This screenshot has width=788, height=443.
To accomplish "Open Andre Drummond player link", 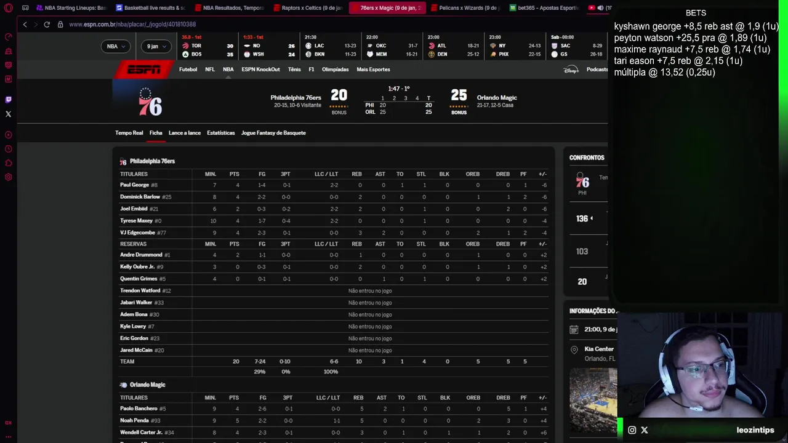I will pos(141,255).
